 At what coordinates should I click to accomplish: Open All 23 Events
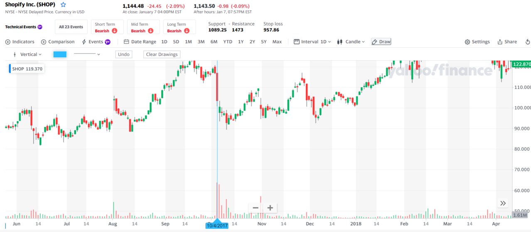coord(71,27)
